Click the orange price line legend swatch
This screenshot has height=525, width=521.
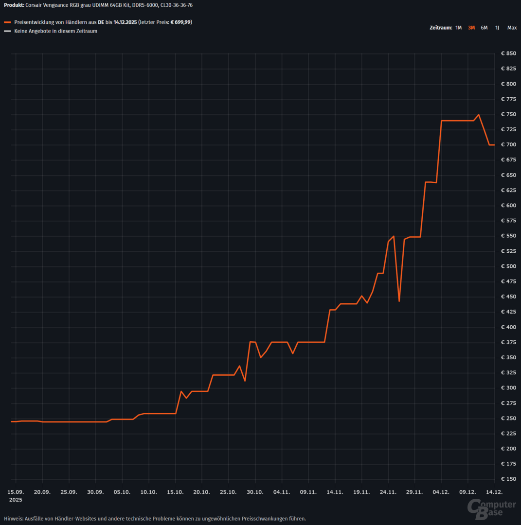pyautogui.click(x=7, y=22)
